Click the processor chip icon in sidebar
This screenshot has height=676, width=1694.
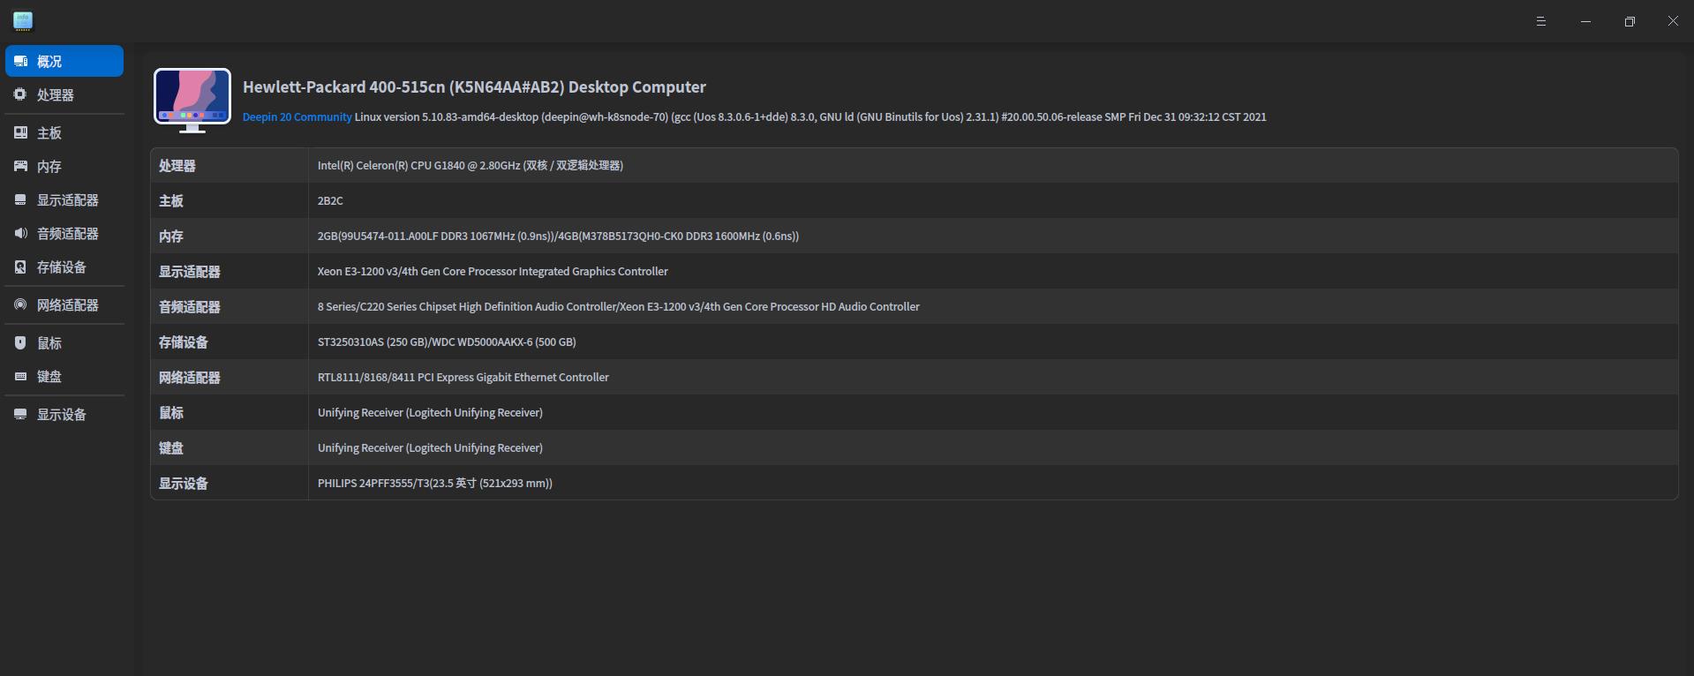pyautogui.click(x=20, y=94)
